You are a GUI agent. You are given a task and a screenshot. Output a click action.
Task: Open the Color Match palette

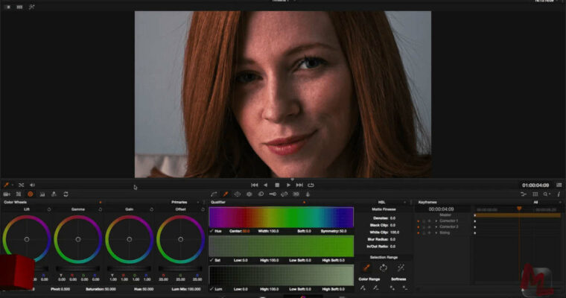click(x=19, y=194)
